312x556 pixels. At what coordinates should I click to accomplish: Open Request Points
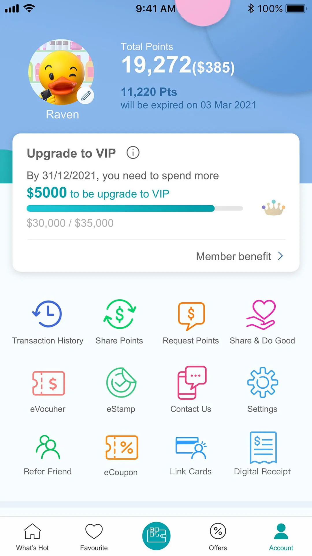tap(191, 315)
